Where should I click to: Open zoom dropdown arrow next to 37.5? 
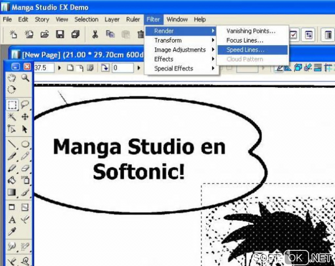[x=59, y=68]
